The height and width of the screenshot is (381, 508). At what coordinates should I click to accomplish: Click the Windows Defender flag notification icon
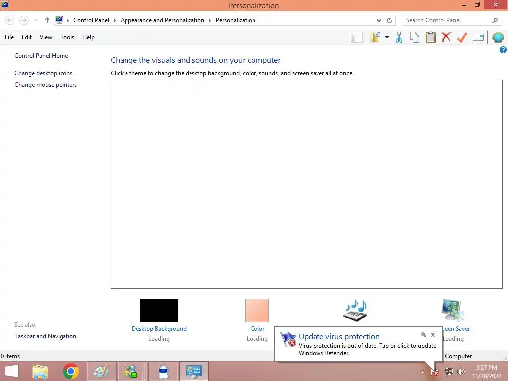(288, 339)
